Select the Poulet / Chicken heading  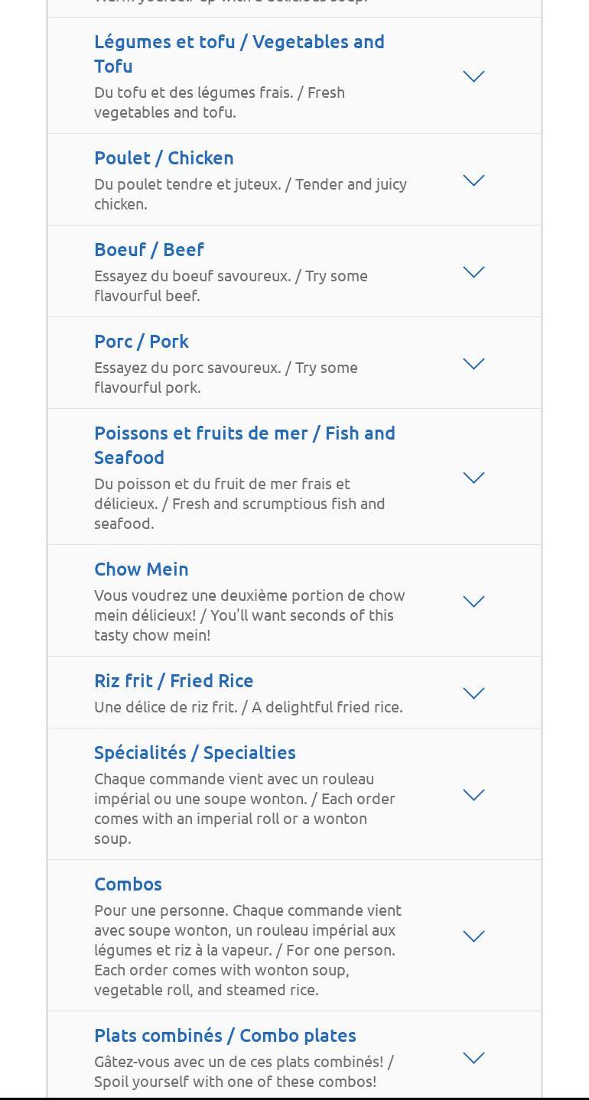pos(164,158)
